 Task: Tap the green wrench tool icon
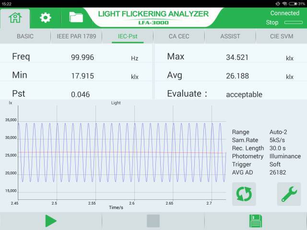point(289,194)
